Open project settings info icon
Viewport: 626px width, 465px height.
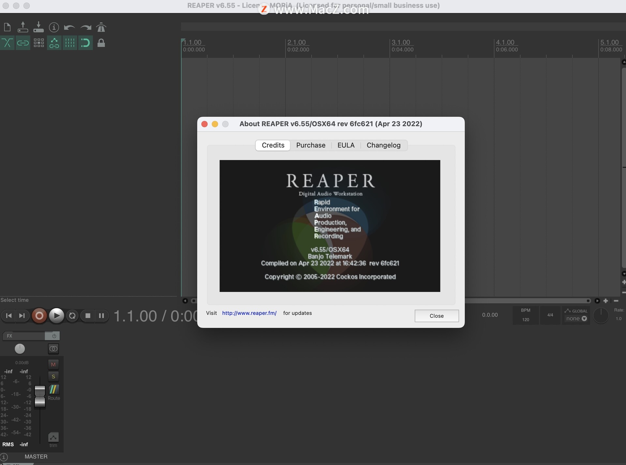point(54,27)
